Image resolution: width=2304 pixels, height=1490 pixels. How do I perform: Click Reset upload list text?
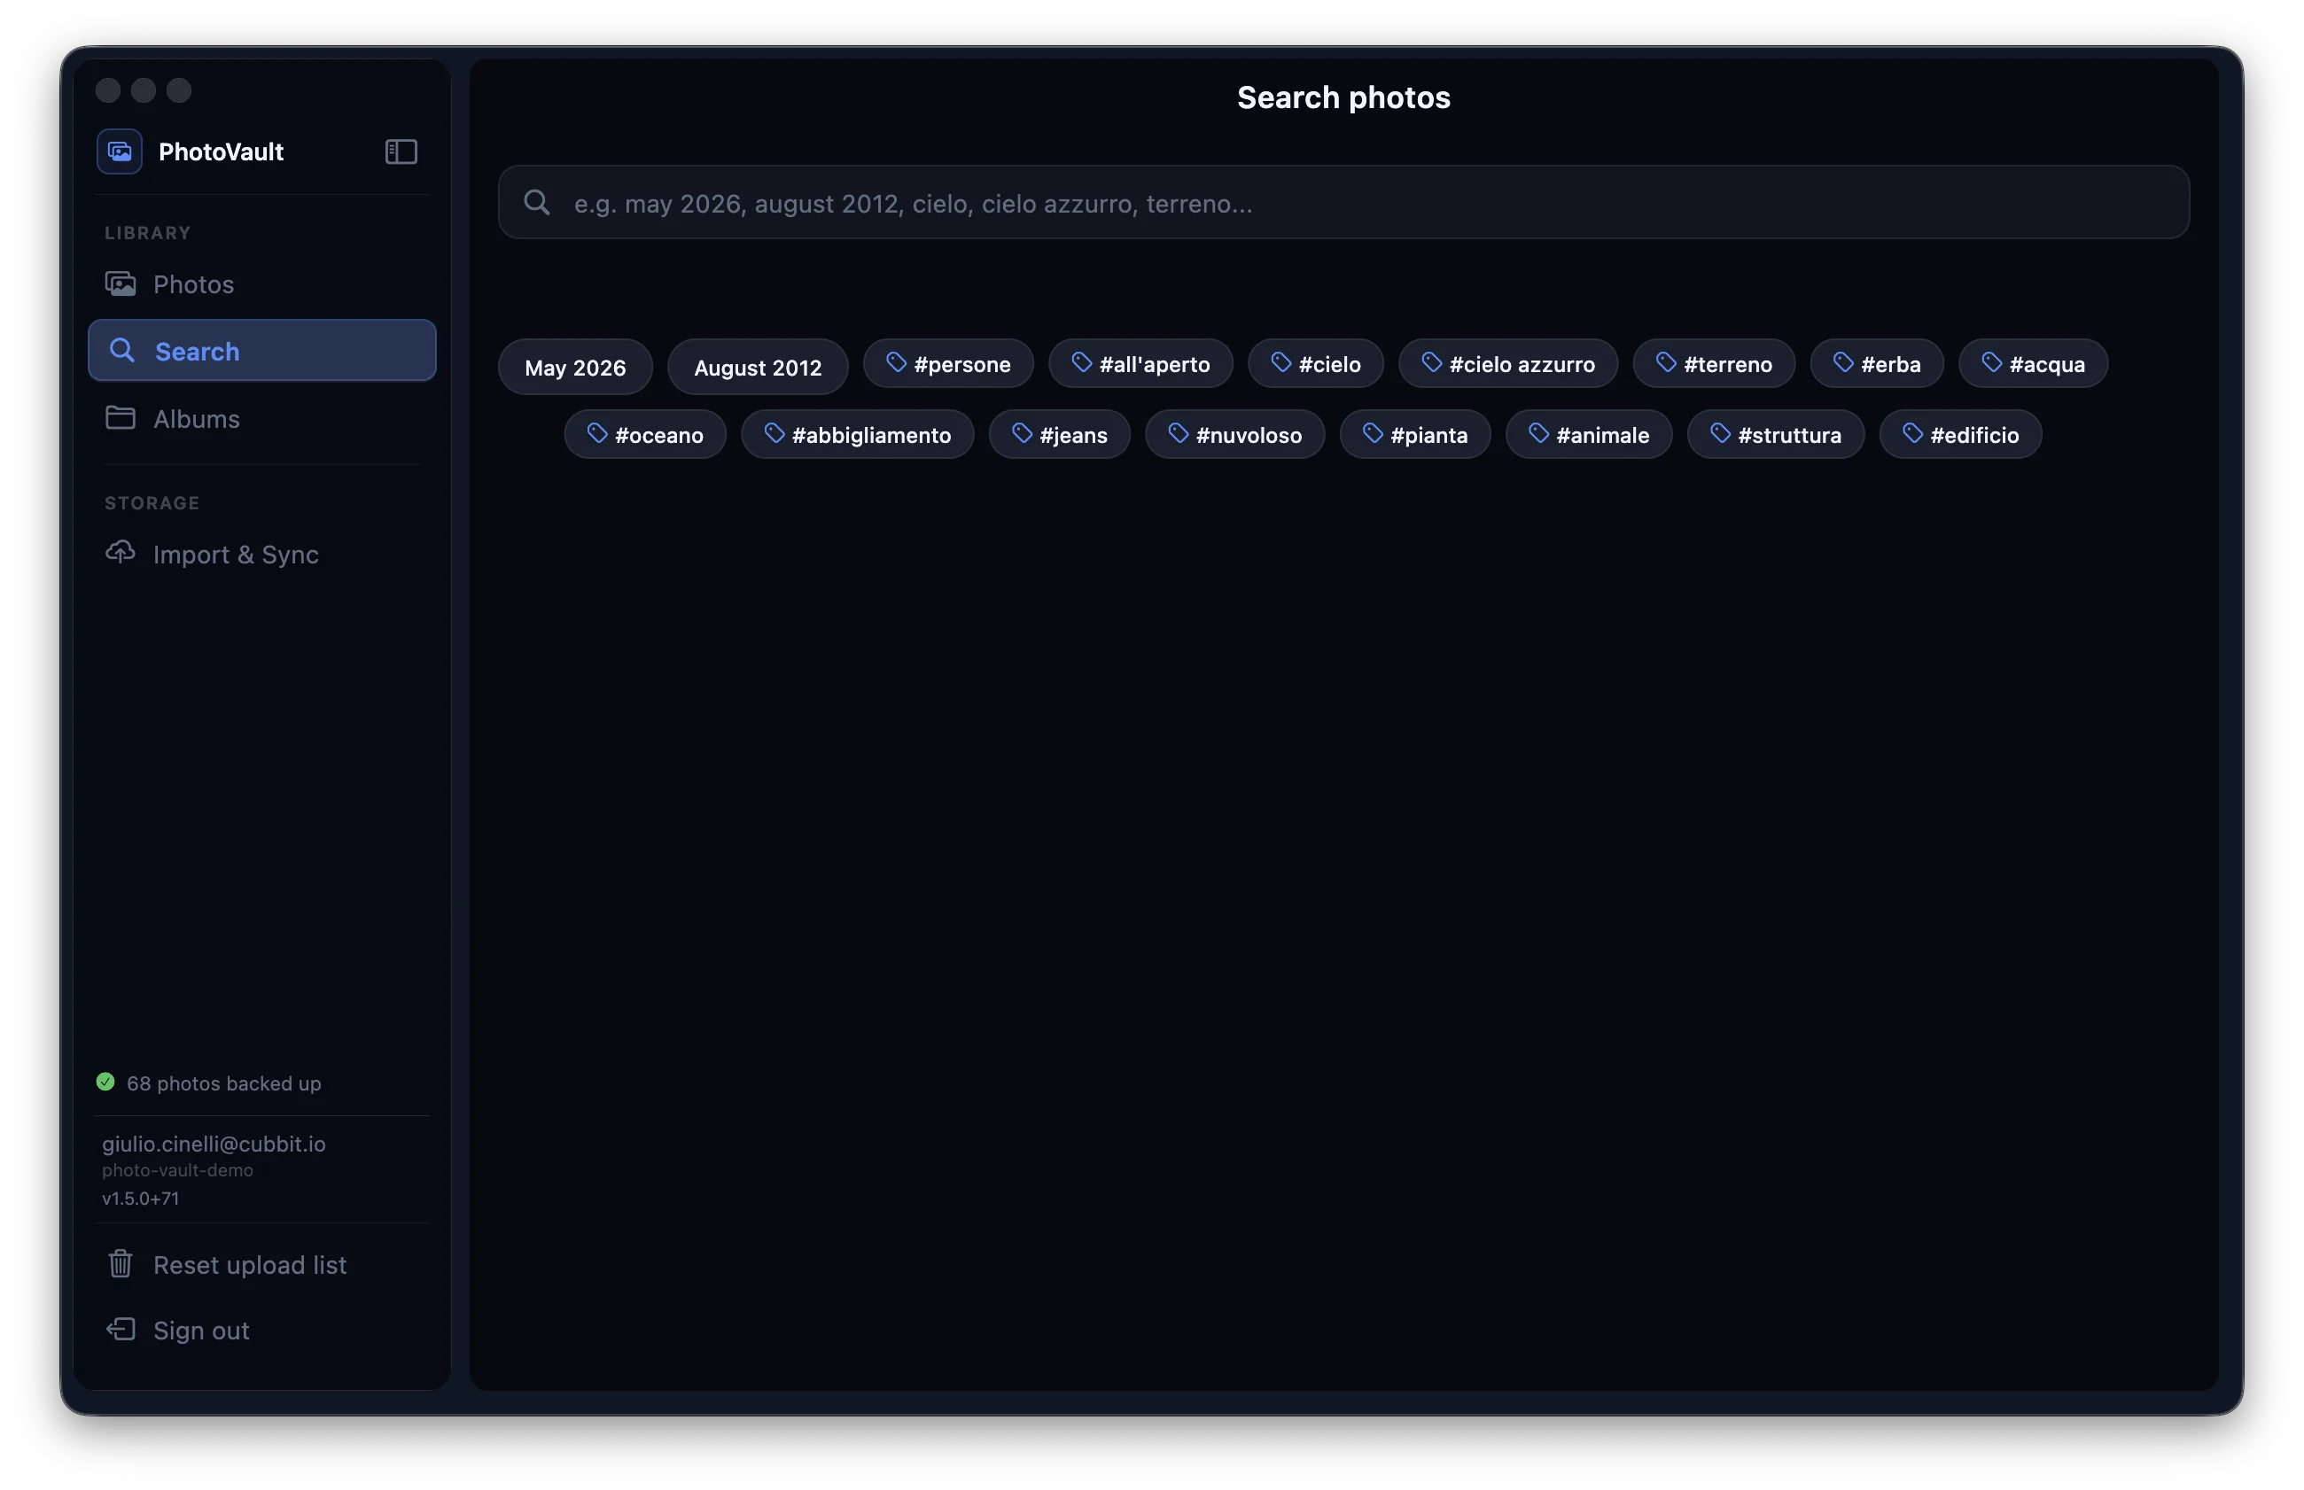(250, 1265)
